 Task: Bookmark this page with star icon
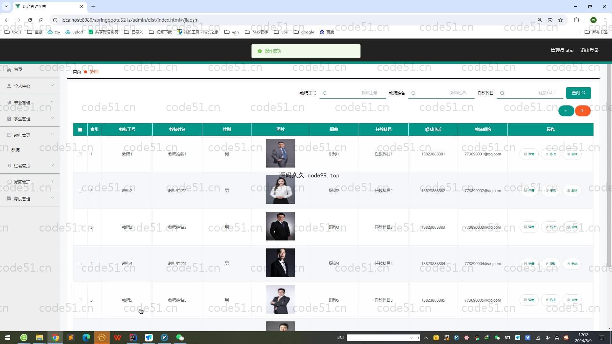pos(560,20)
